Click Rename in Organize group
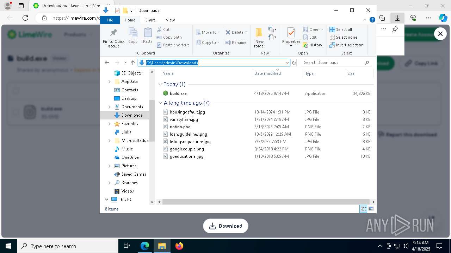This screenshot has height=253, width=451. click(236, 43)
